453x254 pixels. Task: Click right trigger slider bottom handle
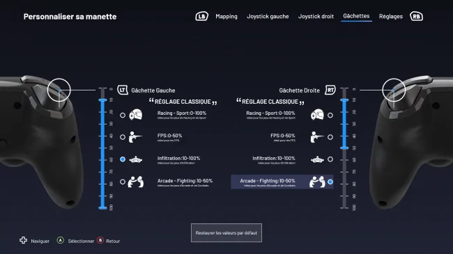(344, 148)
